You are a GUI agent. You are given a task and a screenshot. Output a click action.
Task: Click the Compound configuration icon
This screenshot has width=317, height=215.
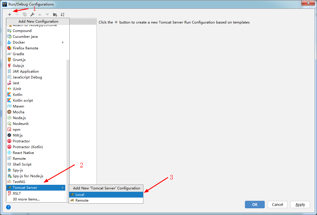9,31
